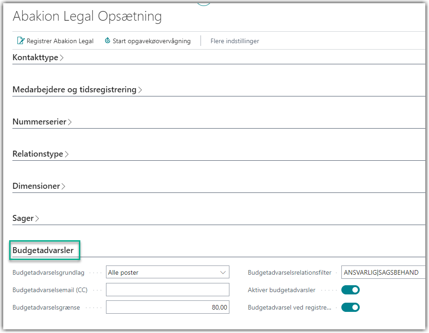This screenshot has height=333, width=429.
Task: Click the Aktiver budgetadvarsler label
Action: pos(282,290)
